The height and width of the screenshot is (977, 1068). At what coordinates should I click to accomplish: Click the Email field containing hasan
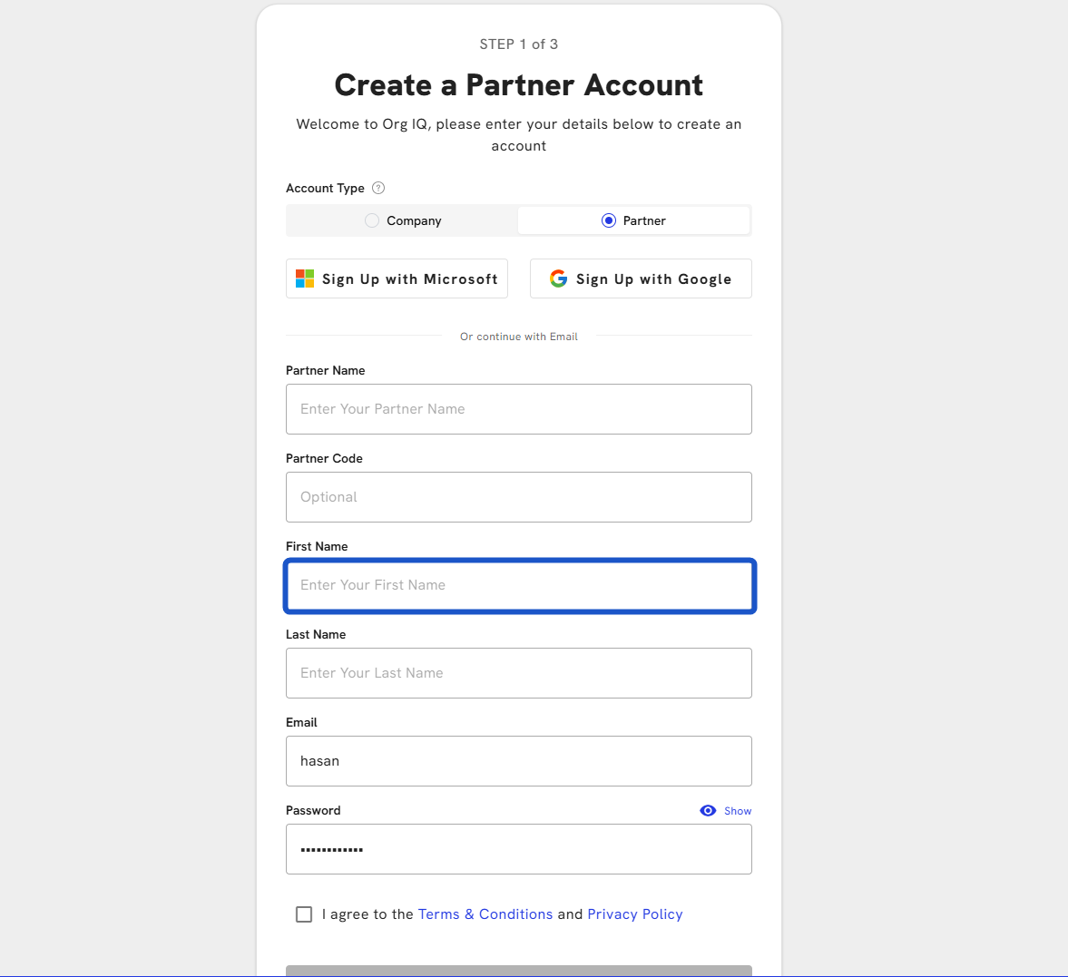(518, 761)
